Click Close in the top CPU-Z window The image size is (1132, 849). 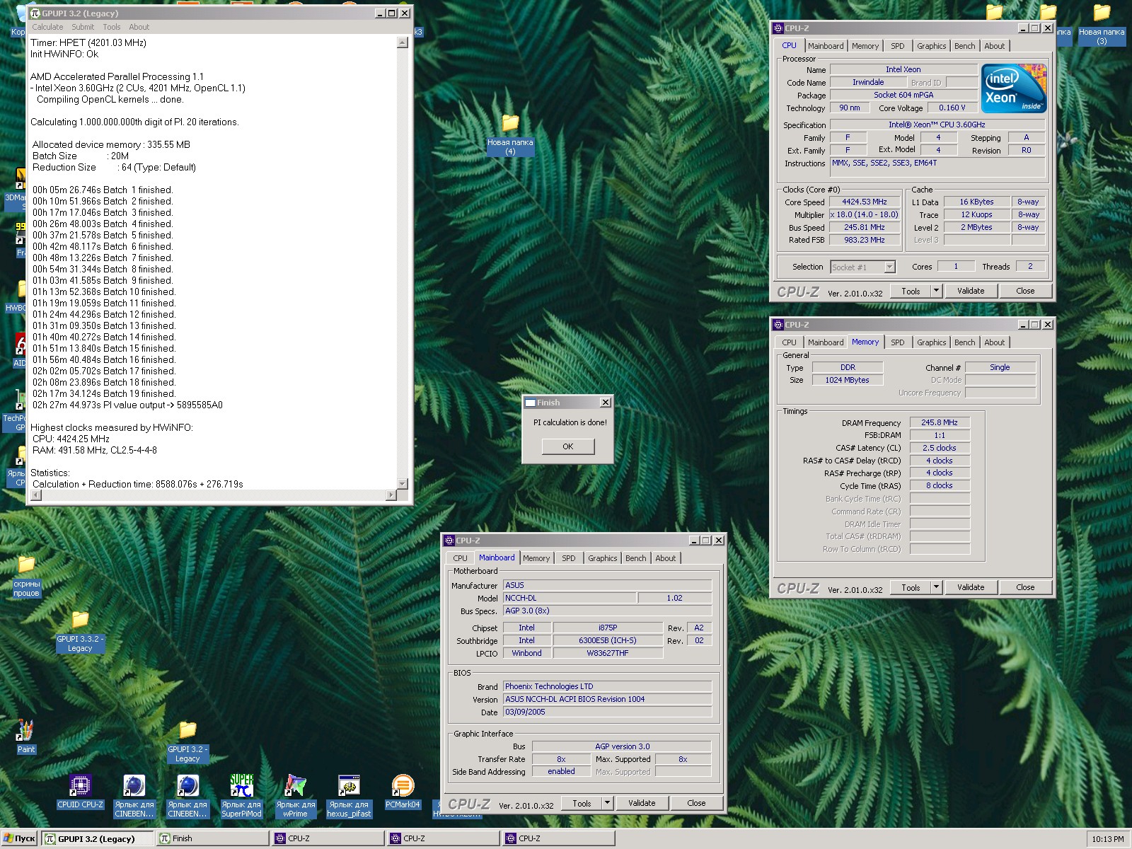point(1025,291)
